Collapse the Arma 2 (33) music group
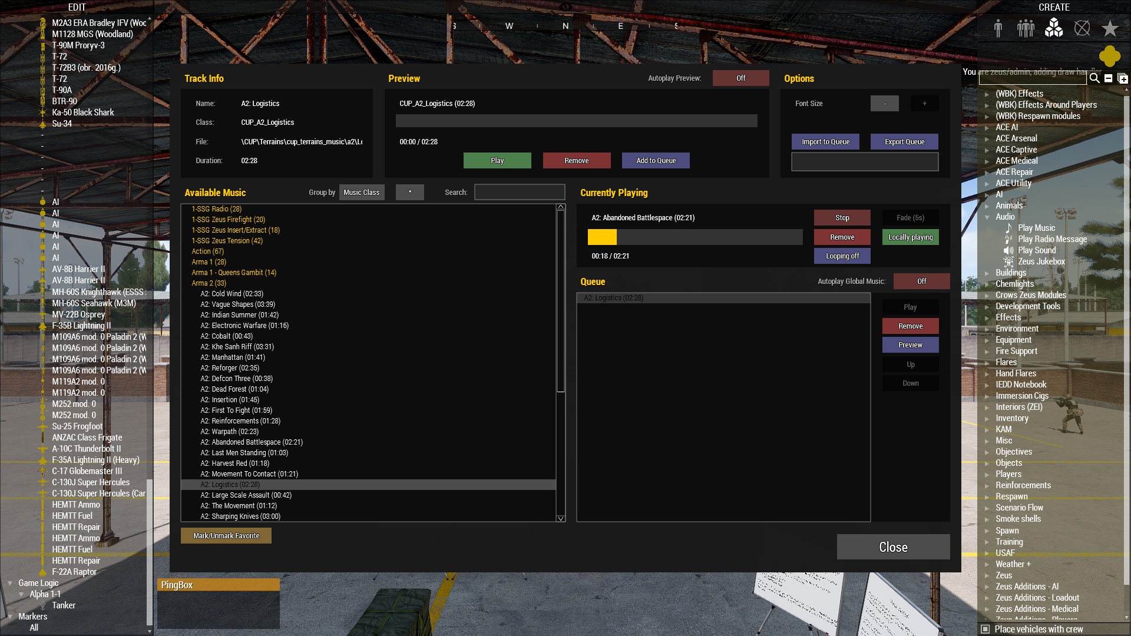This screenshot has width=1131, height=636. tap(209, 283)
